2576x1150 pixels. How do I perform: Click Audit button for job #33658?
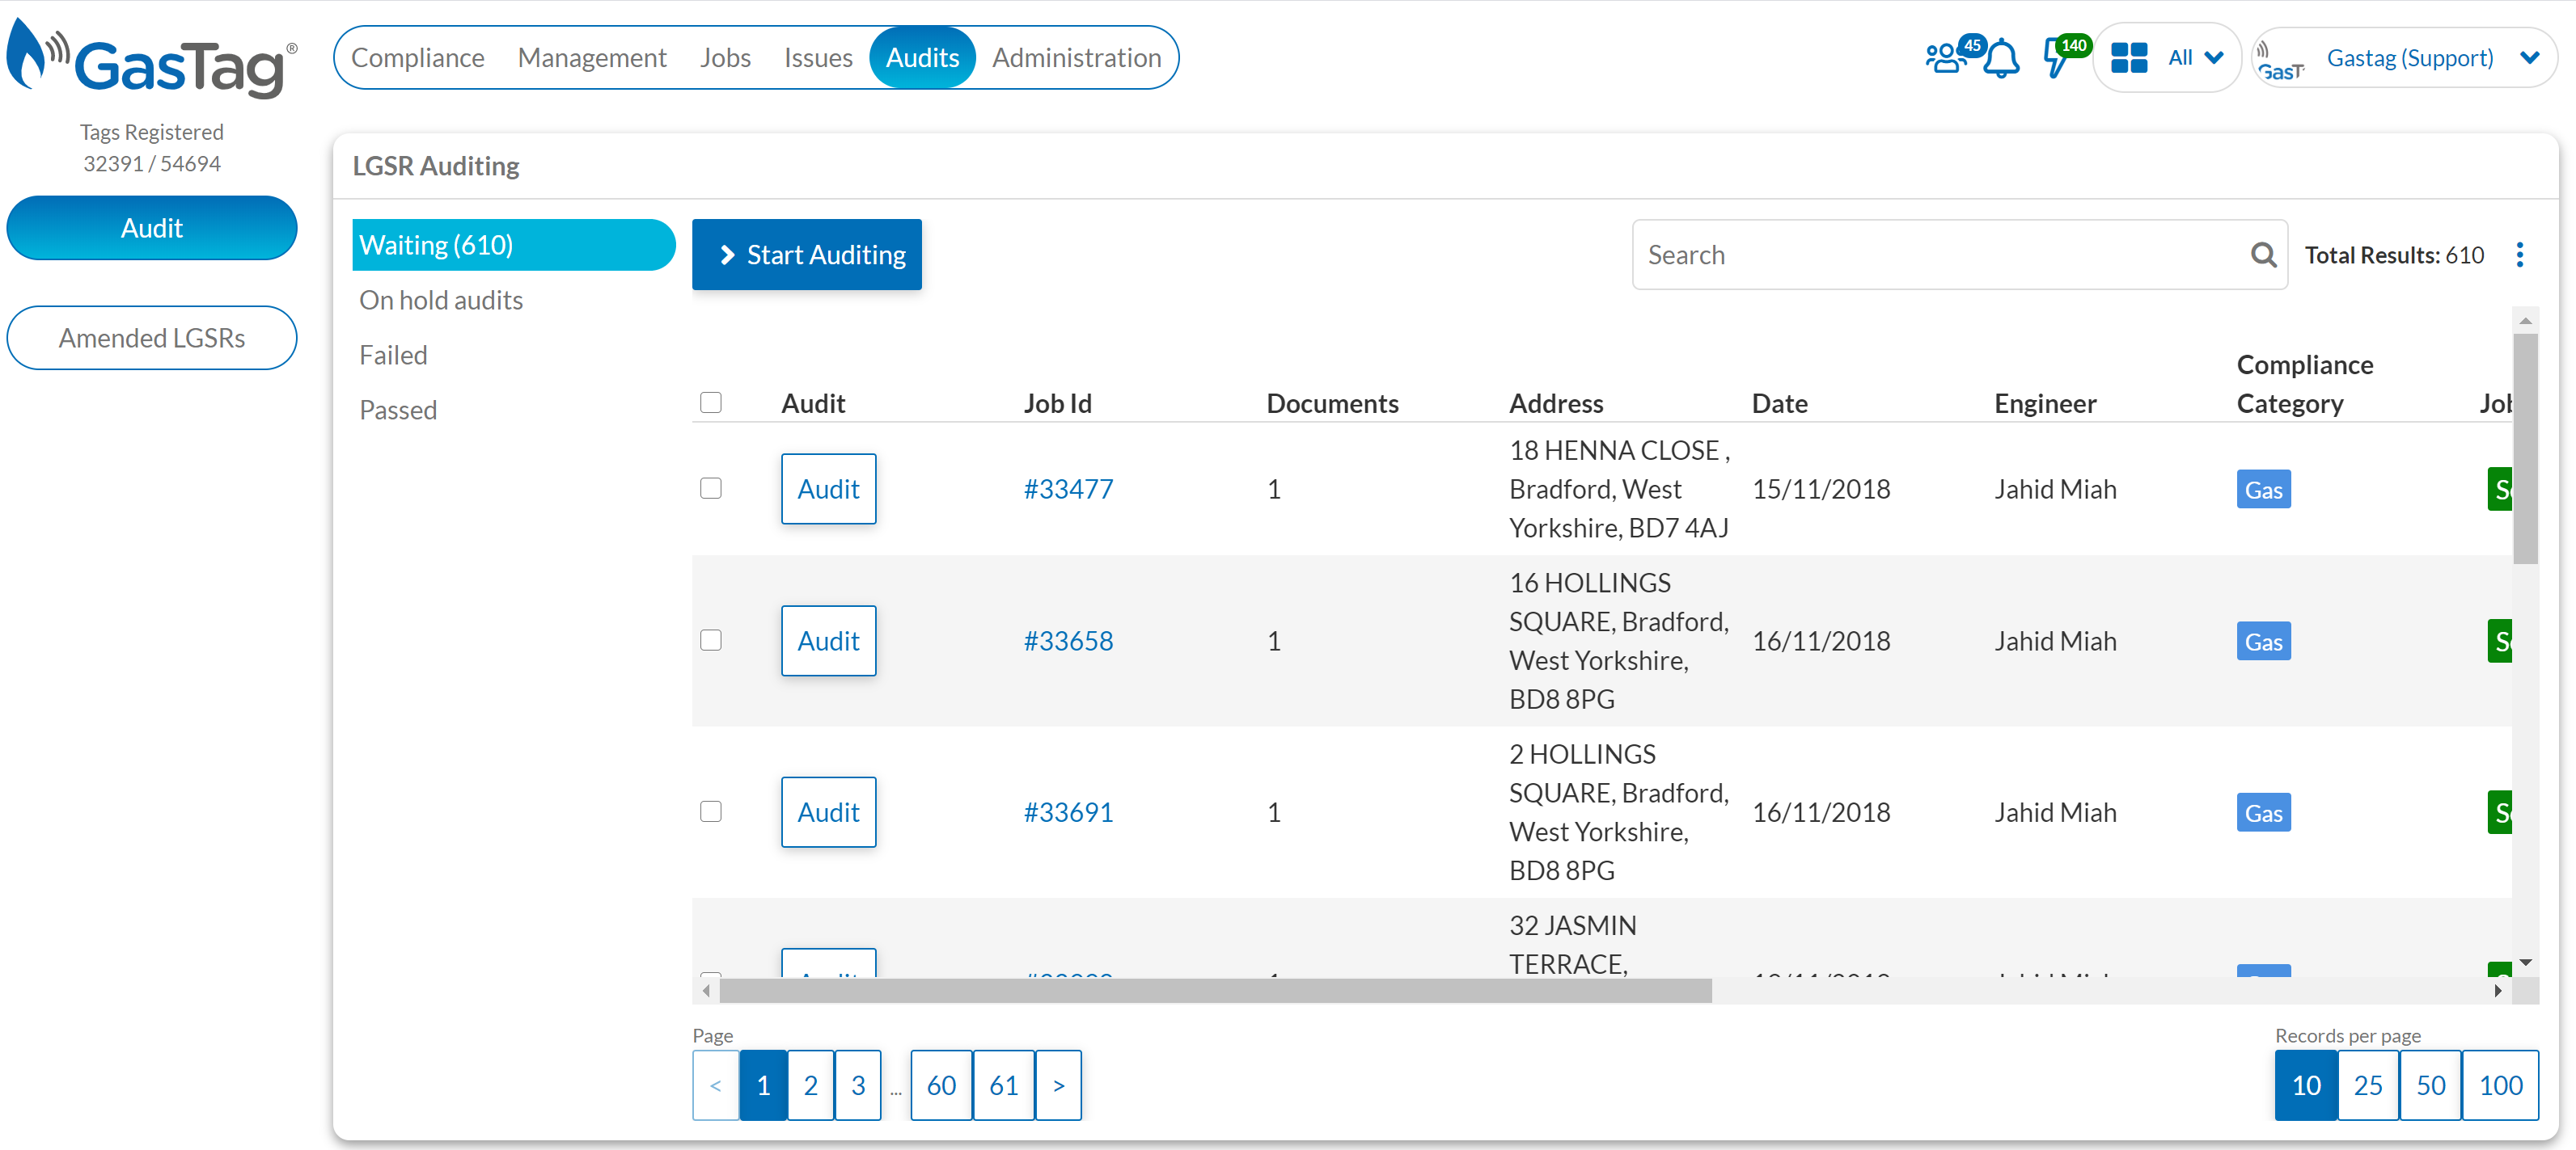(829, 640)
